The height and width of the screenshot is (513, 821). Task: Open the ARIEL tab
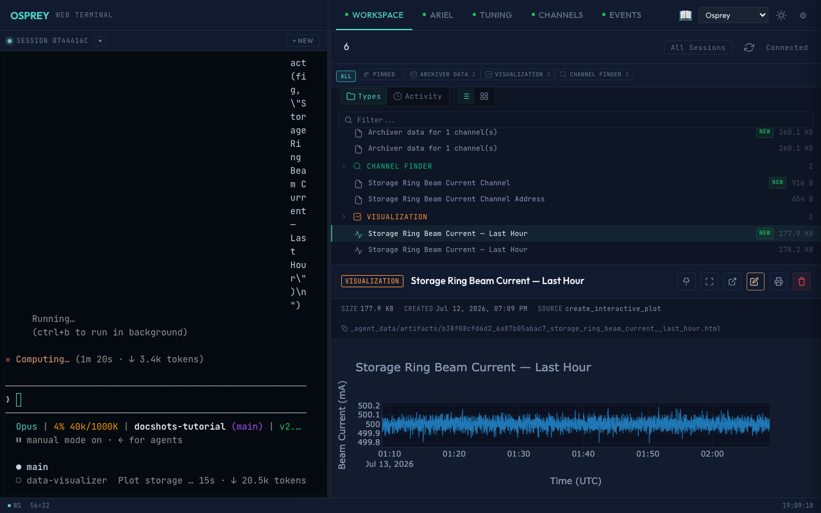pyautogui.click(x=437, y=15)
